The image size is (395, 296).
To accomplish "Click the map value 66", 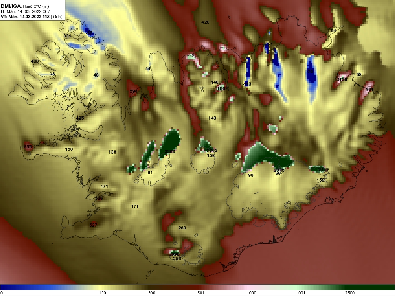I will (x=278, y=173).
